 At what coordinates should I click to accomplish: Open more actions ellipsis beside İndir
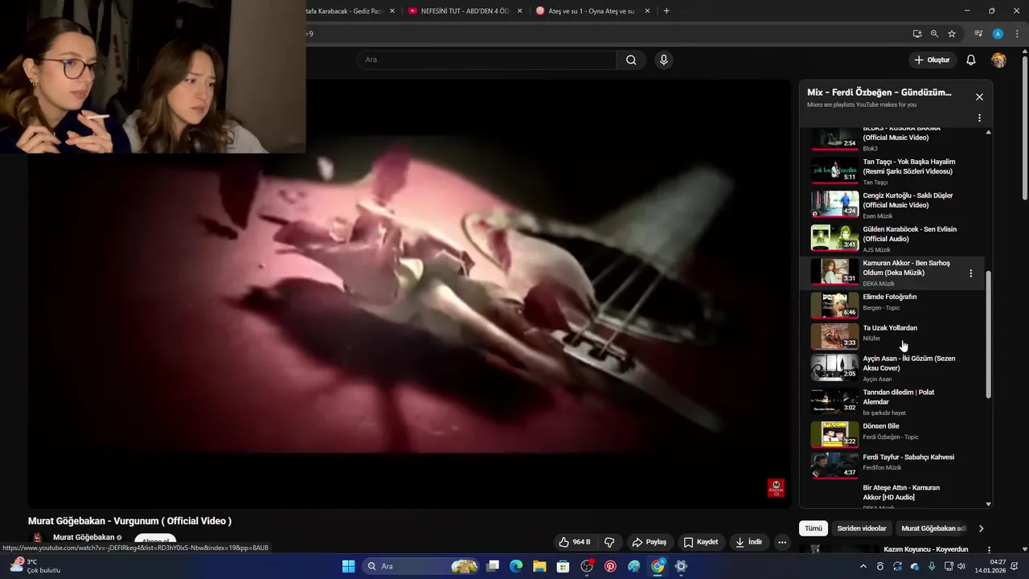coord(781,542)
